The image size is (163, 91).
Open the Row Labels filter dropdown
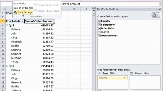[22, 21]
